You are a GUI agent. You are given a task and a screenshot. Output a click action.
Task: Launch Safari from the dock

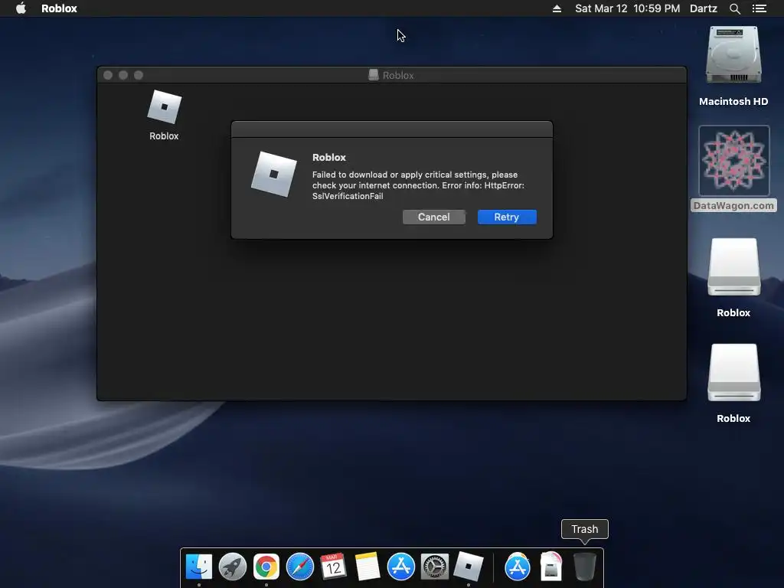click(300, 567)
